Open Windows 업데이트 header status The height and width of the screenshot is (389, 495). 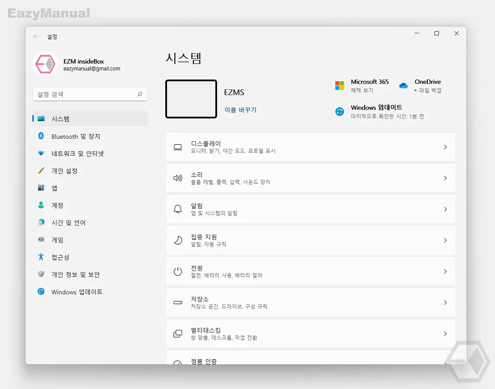coord(379,112)
